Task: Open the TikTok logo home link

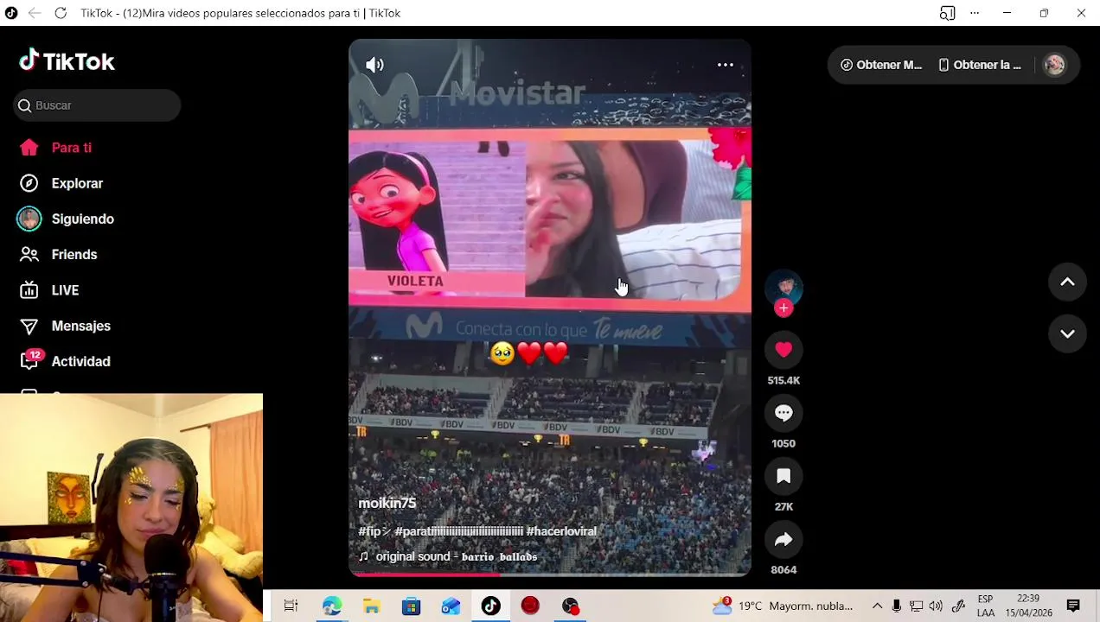Action: (x=67, y=60)
